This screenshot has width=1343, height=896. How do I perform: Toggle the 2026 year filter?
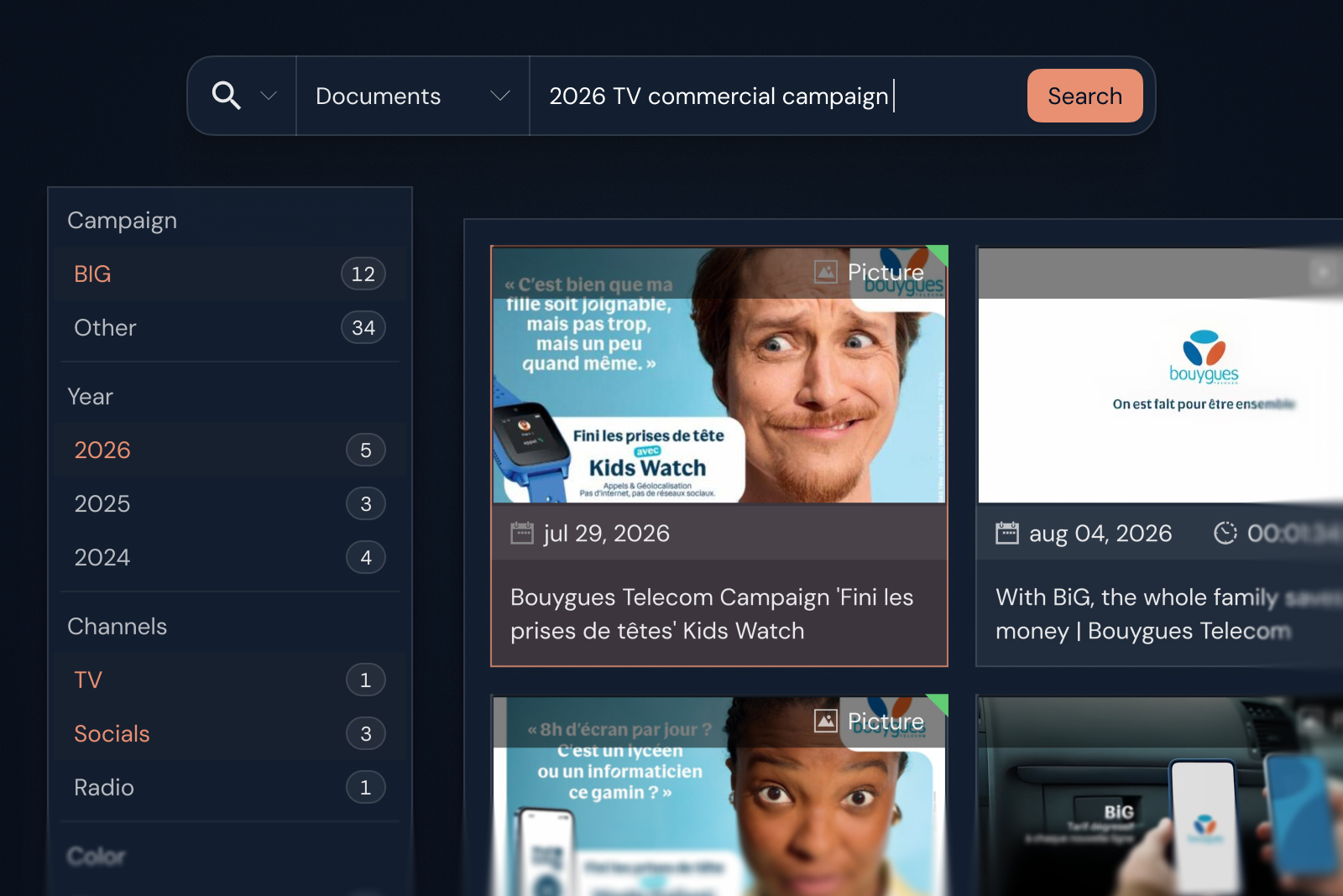(x=228, y=450)
